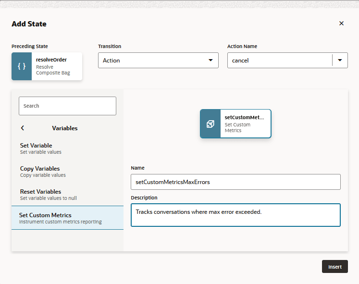Click the resolveOrder curly braces icon
The width and height of the screenshot is (359, 284).
pyautogui.click(x=22, y=66)
